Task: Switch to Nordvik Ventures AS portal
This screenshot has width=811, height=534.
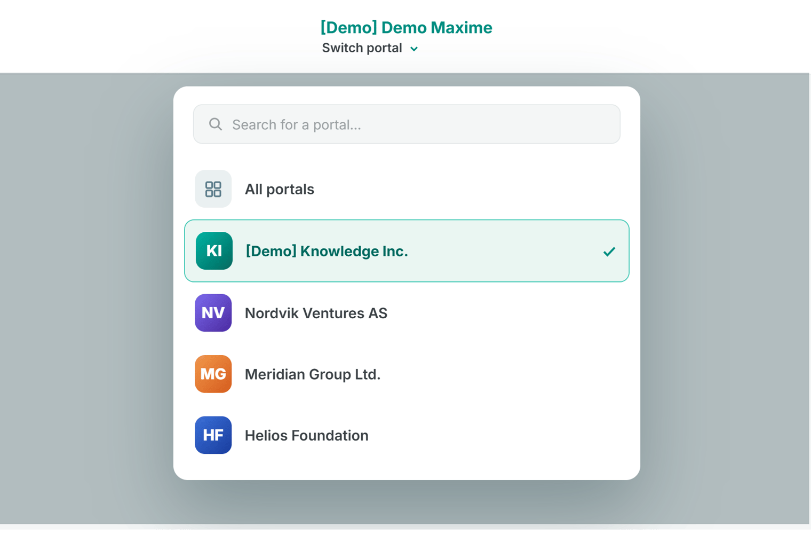Action: [x=407, y=313]
